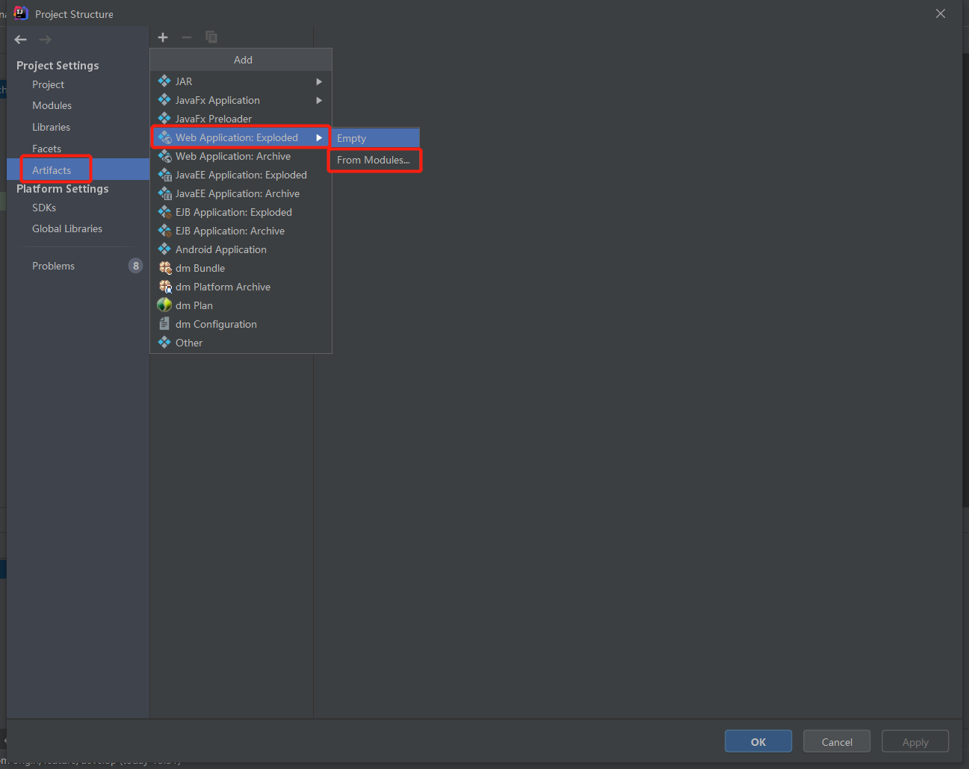
Task: Click the Web Application: Exploded icon
Action: pyautogui.click(x=164, y=137)
